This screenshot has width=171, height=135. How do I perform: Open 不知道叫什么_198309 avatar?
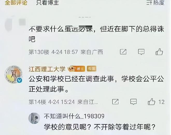click(34, 118)
